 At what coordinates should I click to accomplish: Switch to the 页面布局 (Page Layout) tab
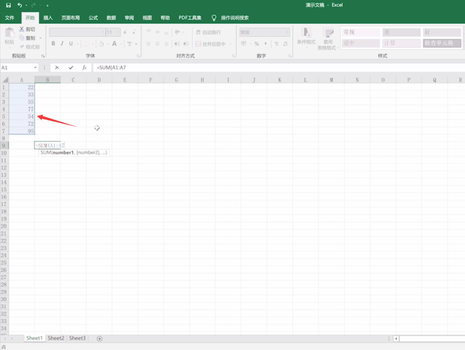click(71, 18)
